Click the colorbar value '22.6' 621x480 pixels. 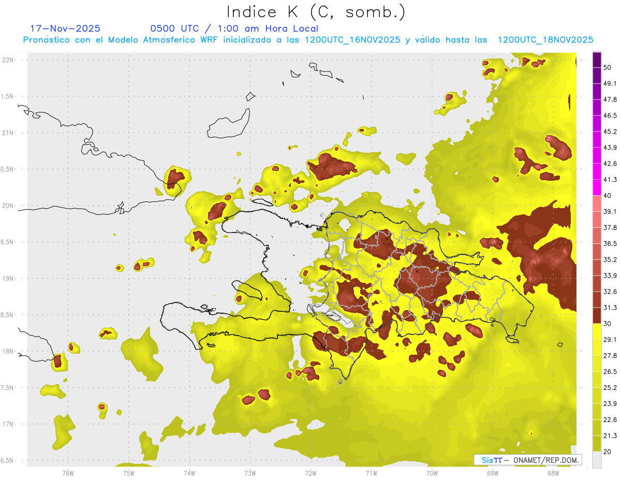coord(610,420)
